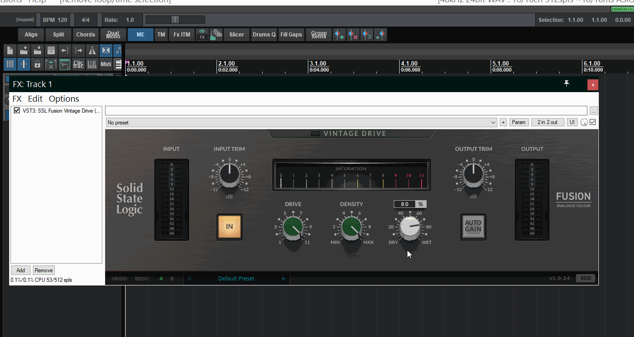The width and height of the screenshot is (634, 337).
Task: Click the right arrow toolbar icon
Action: click(79, 51)
